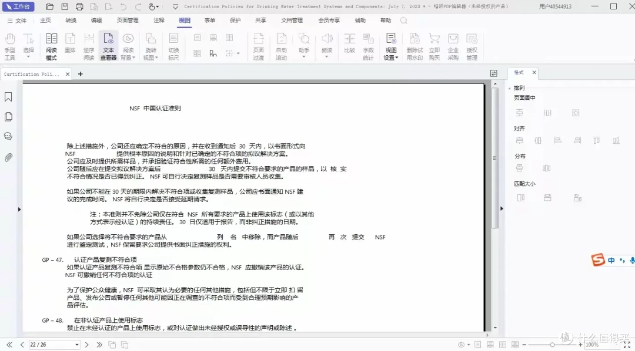Open 授权管理 license management
Viewport: 635px width, 351px height.
pyautogui.click(x=472, y=46)
